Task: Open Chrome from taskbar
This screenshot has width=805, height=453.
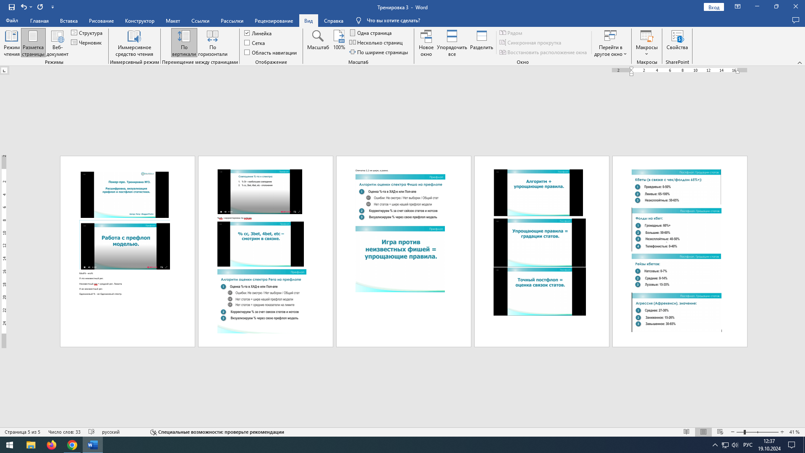Action: pos(72,445)
